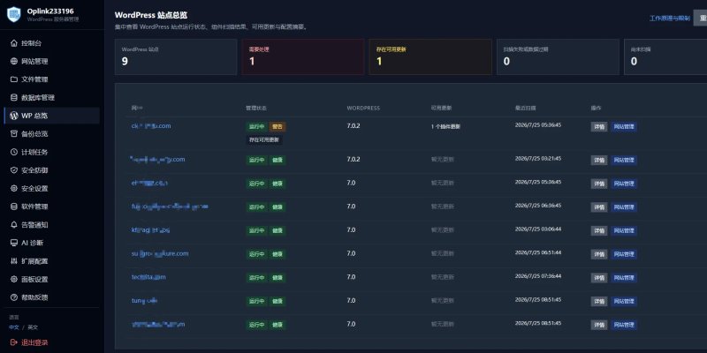
Task: Switch language to 中文
Action: pyautogui.click(x=14, y=327)
